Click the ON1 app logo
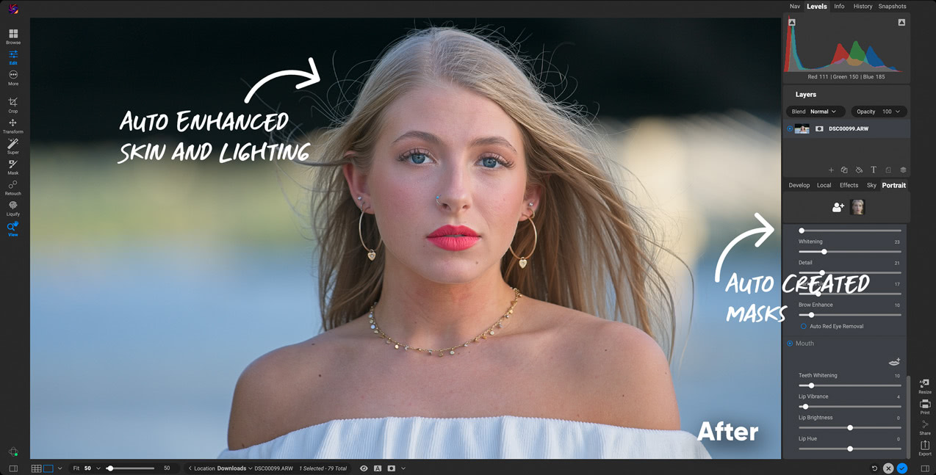This screenshot has width=936, height=475. pos(13,9)
